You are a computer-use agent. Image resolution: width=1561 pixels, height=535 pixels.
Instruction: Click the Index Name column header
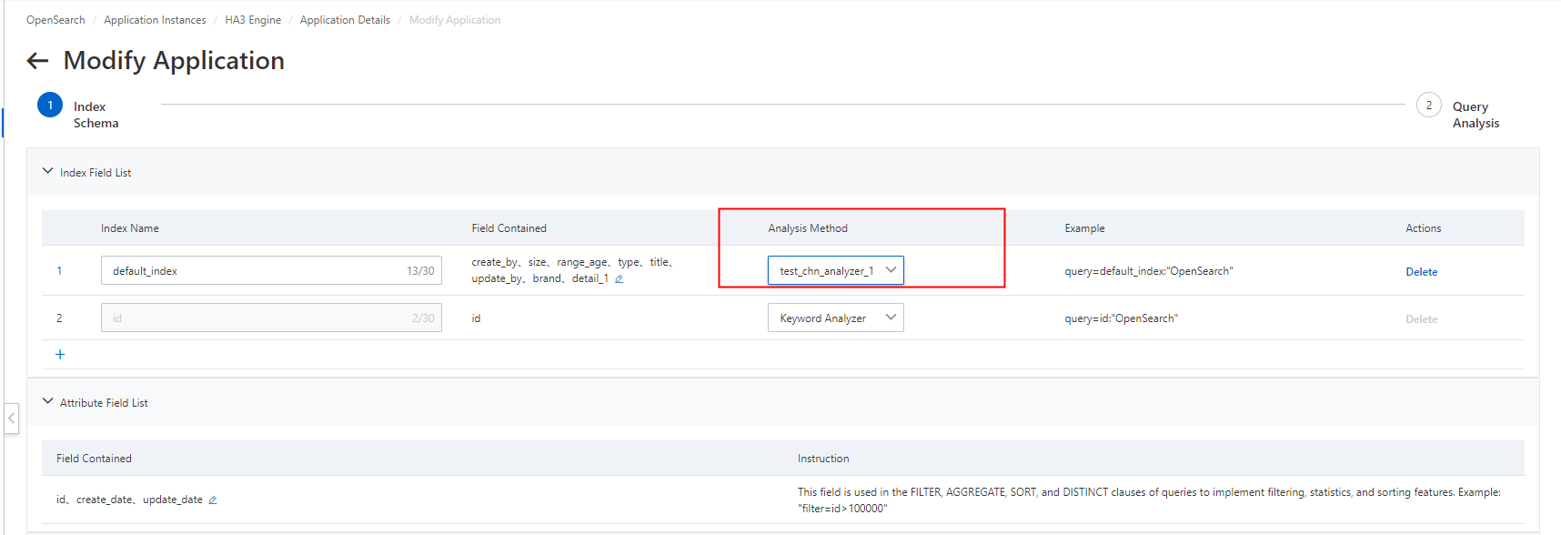pyautogui.click(x=130, y=228)
